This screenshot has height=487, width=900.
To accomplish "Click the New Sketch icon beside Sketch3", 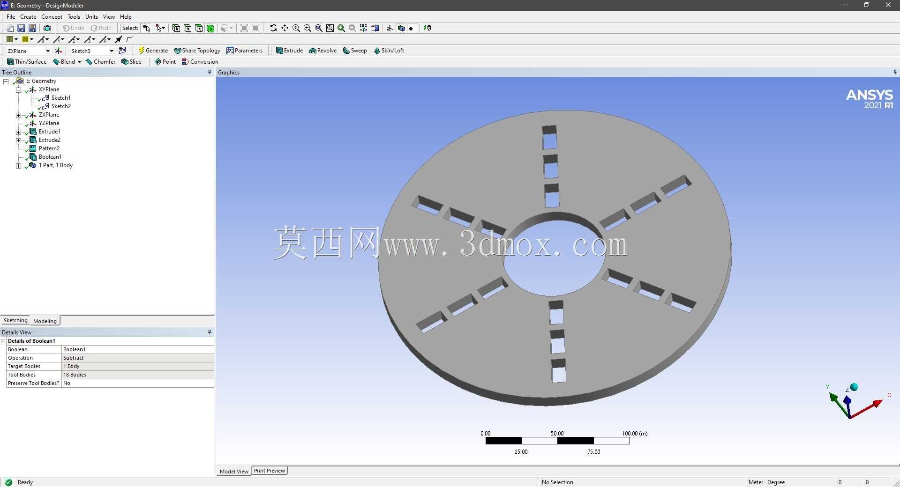I will 122,51.
